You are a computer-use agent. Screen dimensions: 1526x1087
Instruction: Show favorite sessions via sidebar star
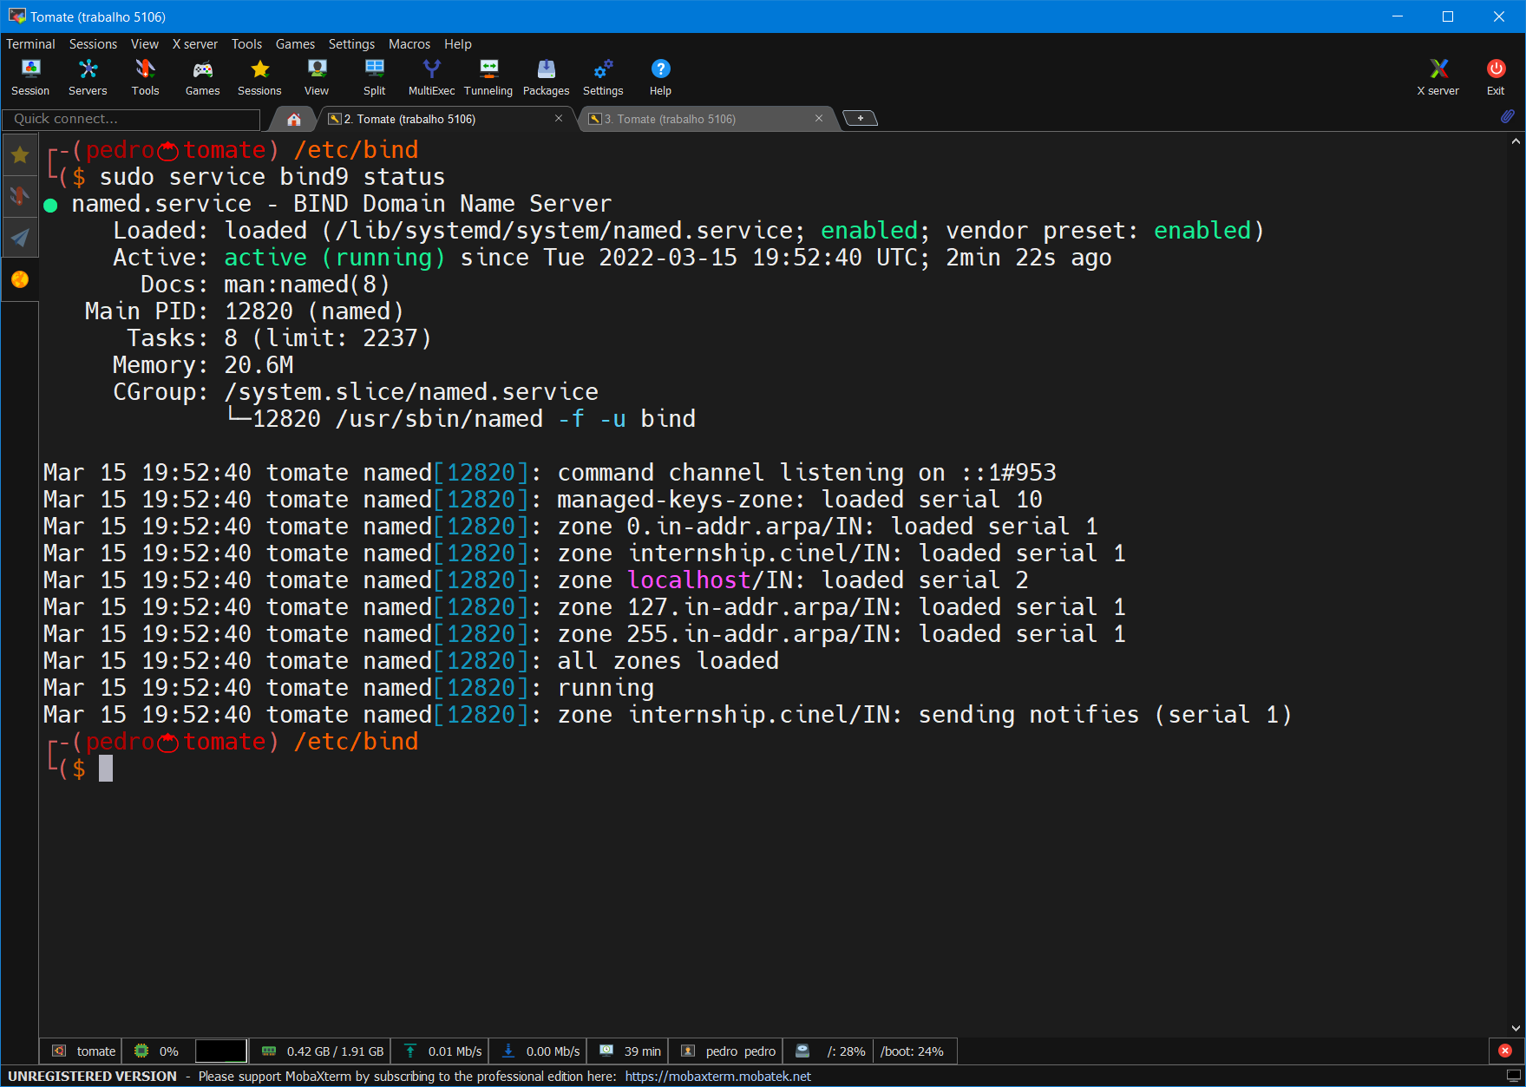coord(20,154)
